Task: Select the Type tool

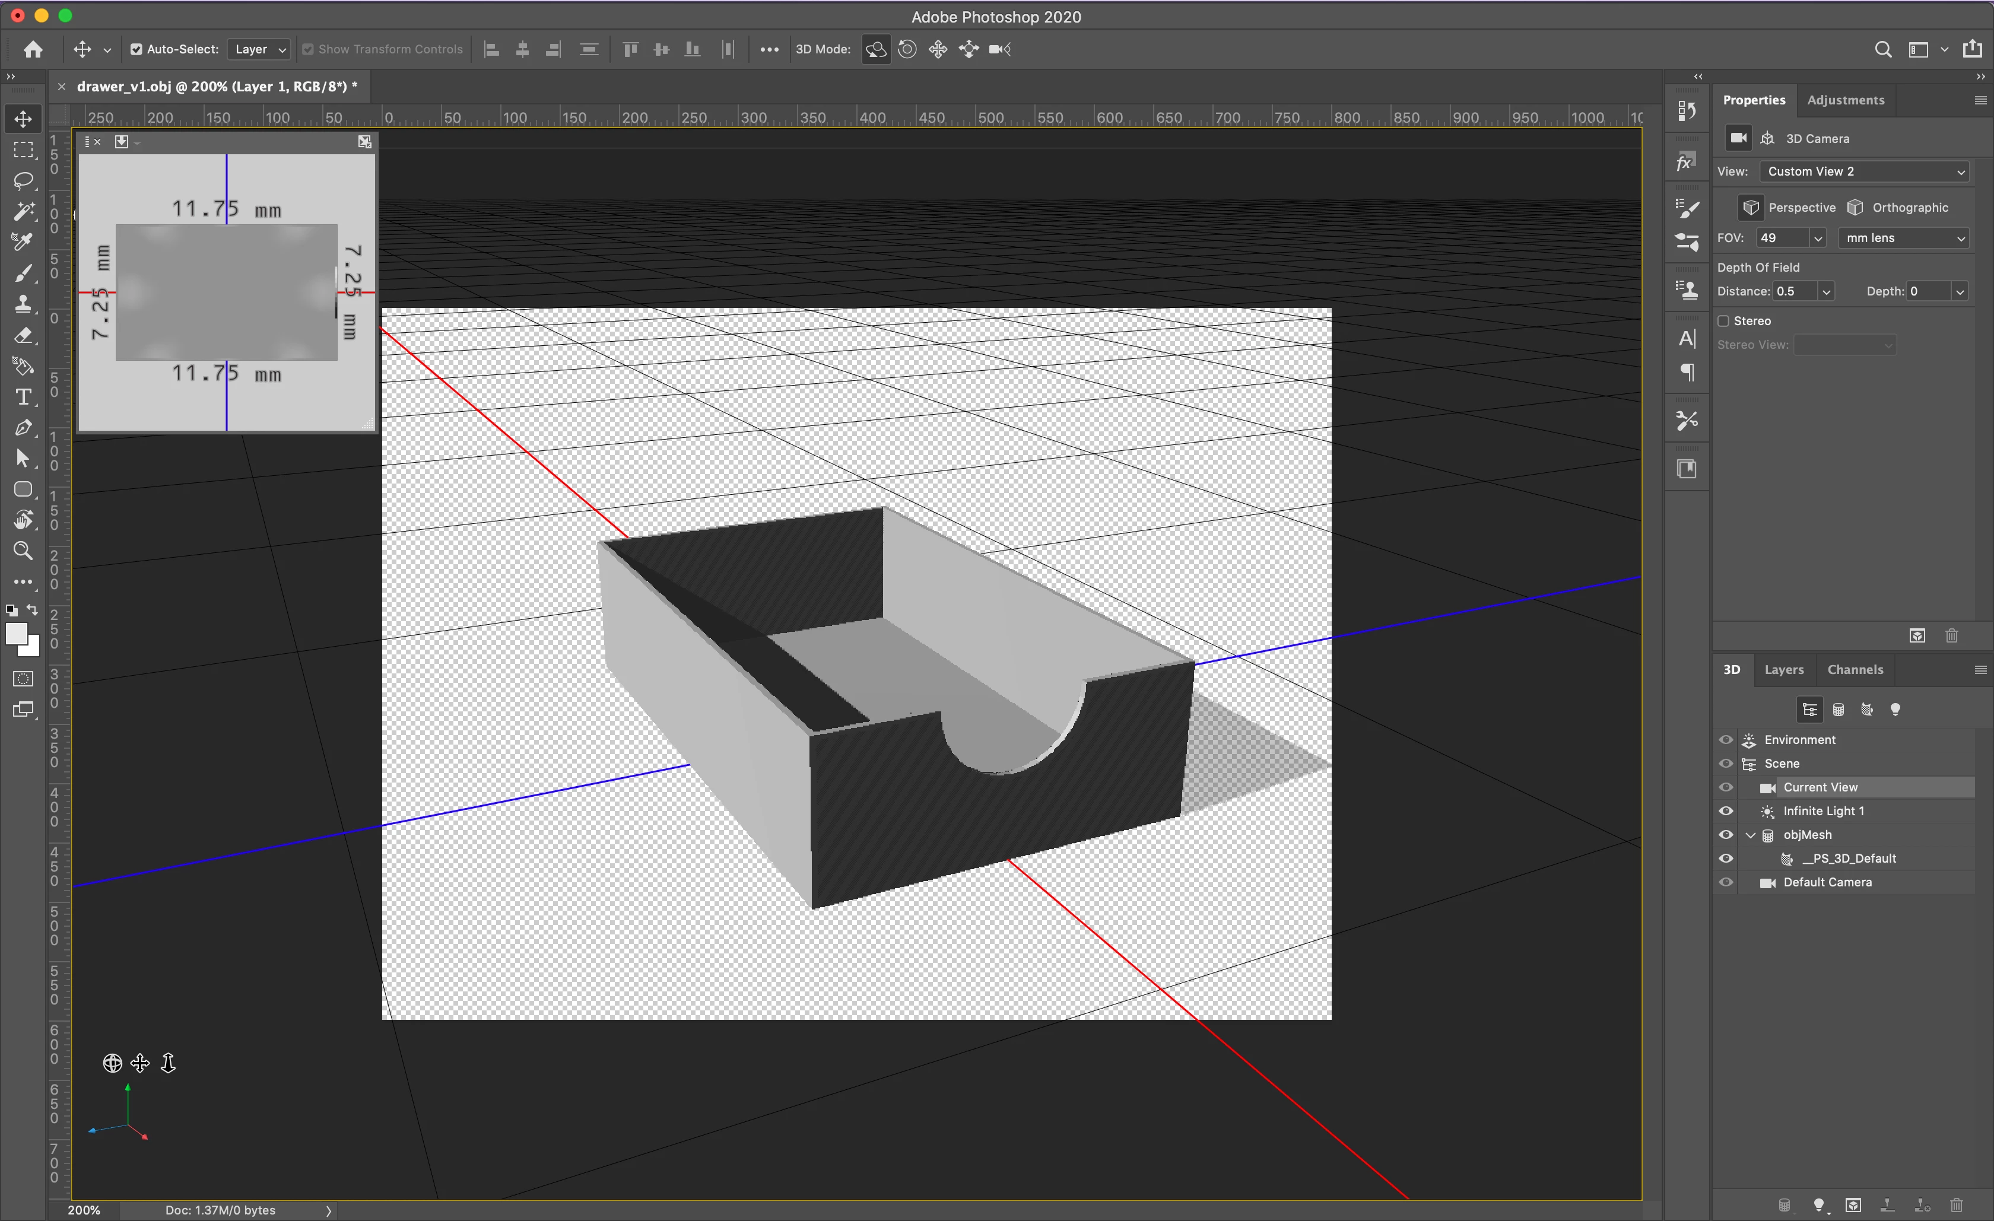Action: (24, 398)
